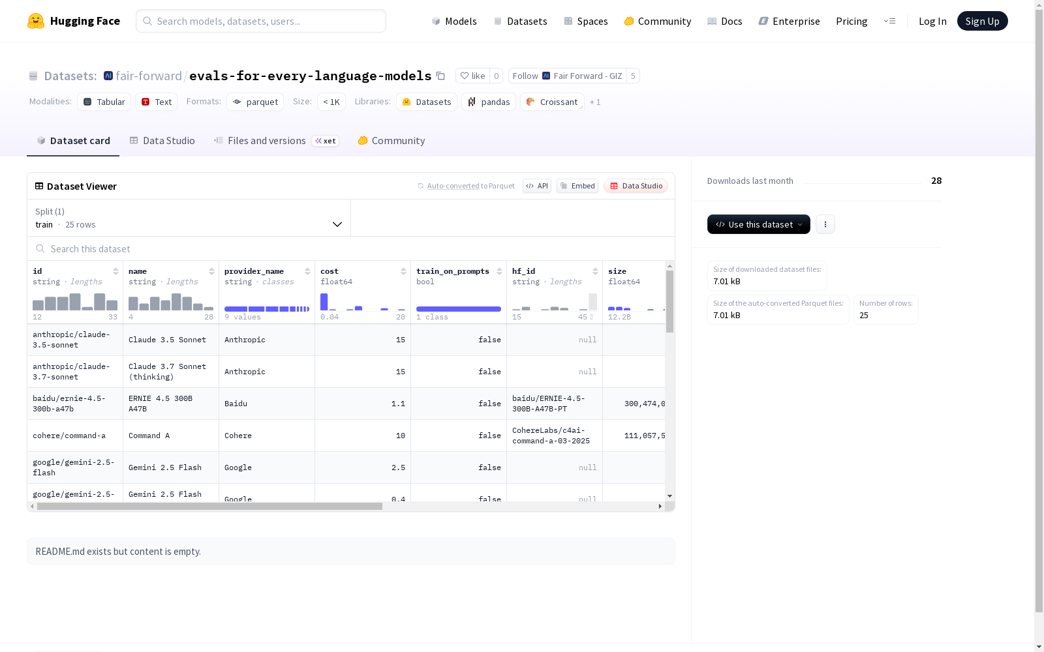The image size is (1044, 652).
Task: Sort by the provider_name column
Action: [307, 271]
